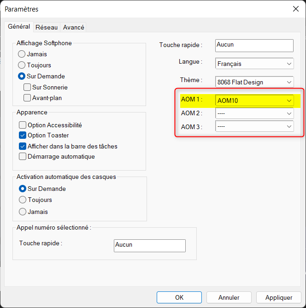Screen dimensions: 306x308
Task: Enable Option Accessibilité checkbox
Action: [23, 125]
